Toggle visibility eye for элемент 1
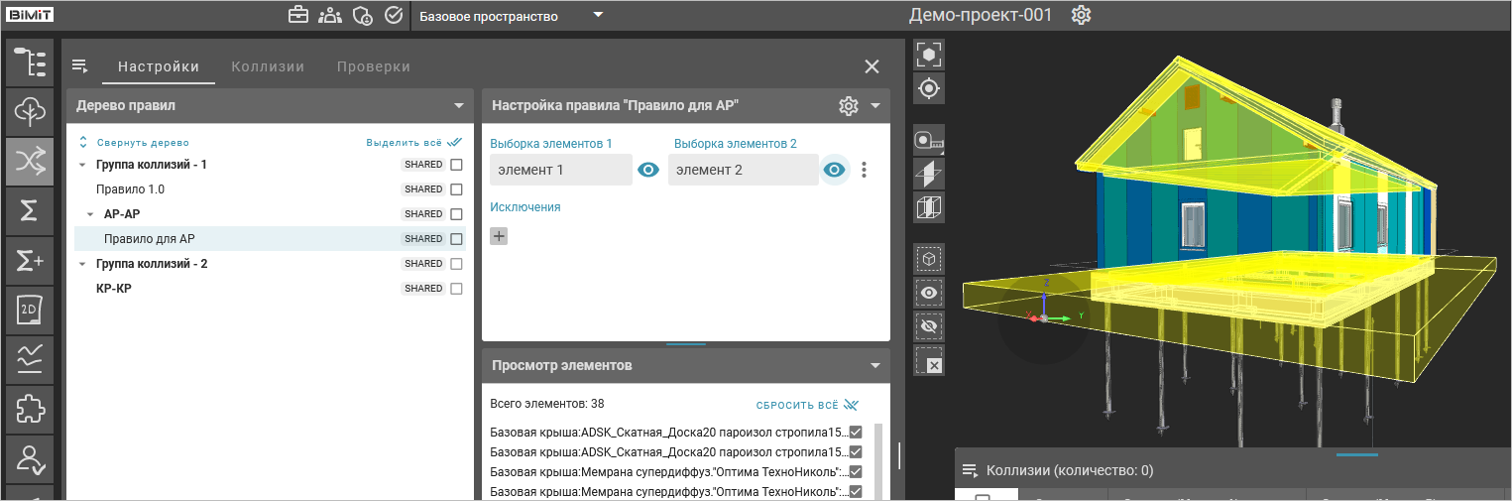The image size is (1512, 501). tap(648, 170)
